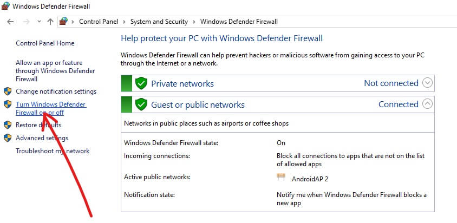Click the AndroidAP 2 network bench icon
Screen dimensions: 457x223
(281, 178)
